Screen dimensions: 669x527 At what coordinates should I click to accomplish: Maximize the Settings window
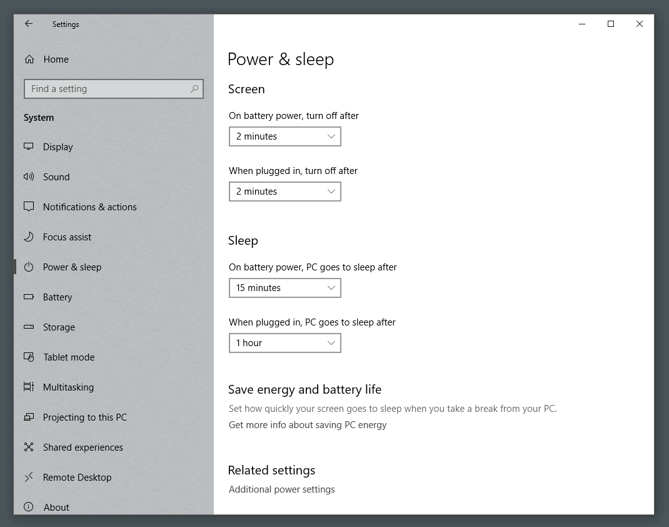[611, 24]
